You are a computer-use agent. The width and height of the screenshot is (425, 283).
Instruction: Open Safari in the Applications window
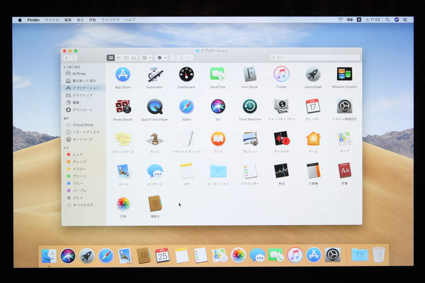pyautogui.click(x=186, y=106)
